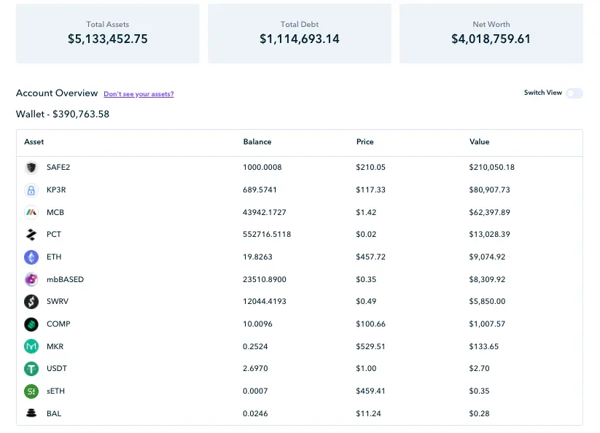Click the COMP value $1,007.57
Viewport: 600px width, 433px height.
(x=487, y=324)
